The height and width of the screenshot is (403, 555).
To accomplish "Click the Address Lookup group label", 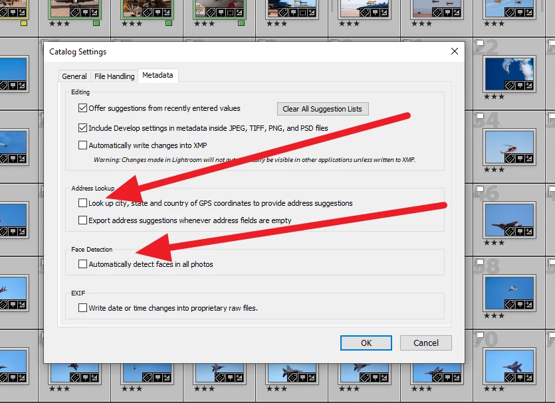I will (93, 188).
